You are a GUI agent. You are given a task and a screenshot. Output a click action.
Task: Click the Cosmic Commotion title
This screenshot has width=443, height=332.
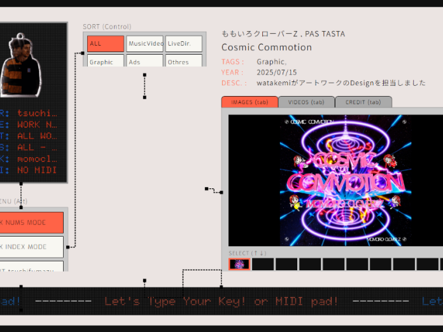point(267,47)
